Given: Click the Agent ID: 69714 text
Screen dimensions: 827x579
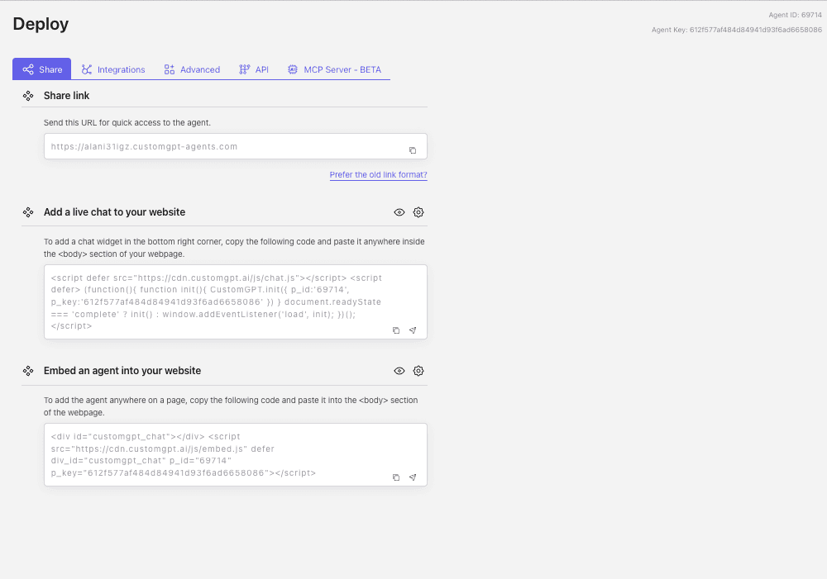Looking at the screenshot, I should pyautogui.click(x=795, y=15).
